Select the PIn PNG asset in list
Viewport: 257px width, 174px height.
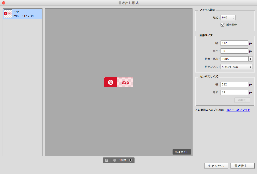coord(23,14)
